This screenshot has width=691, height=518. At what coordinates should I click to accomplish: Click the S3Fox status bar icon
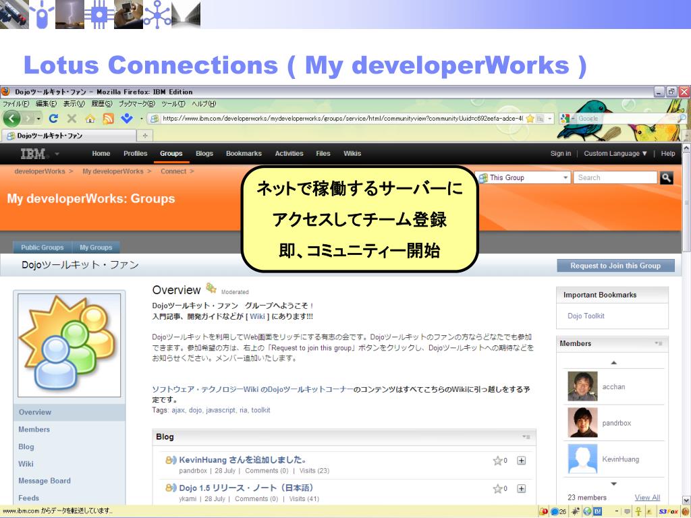click(668, 511)
